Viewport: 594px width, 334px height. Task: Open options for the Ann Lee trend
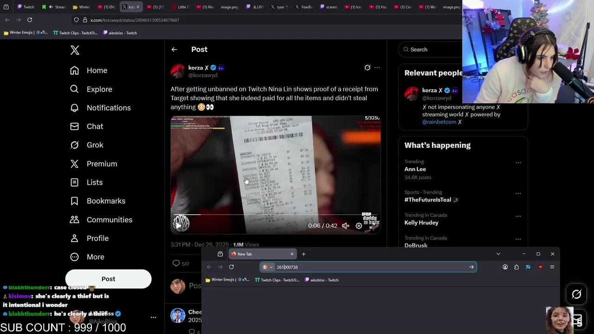click(x=518, y=163)
